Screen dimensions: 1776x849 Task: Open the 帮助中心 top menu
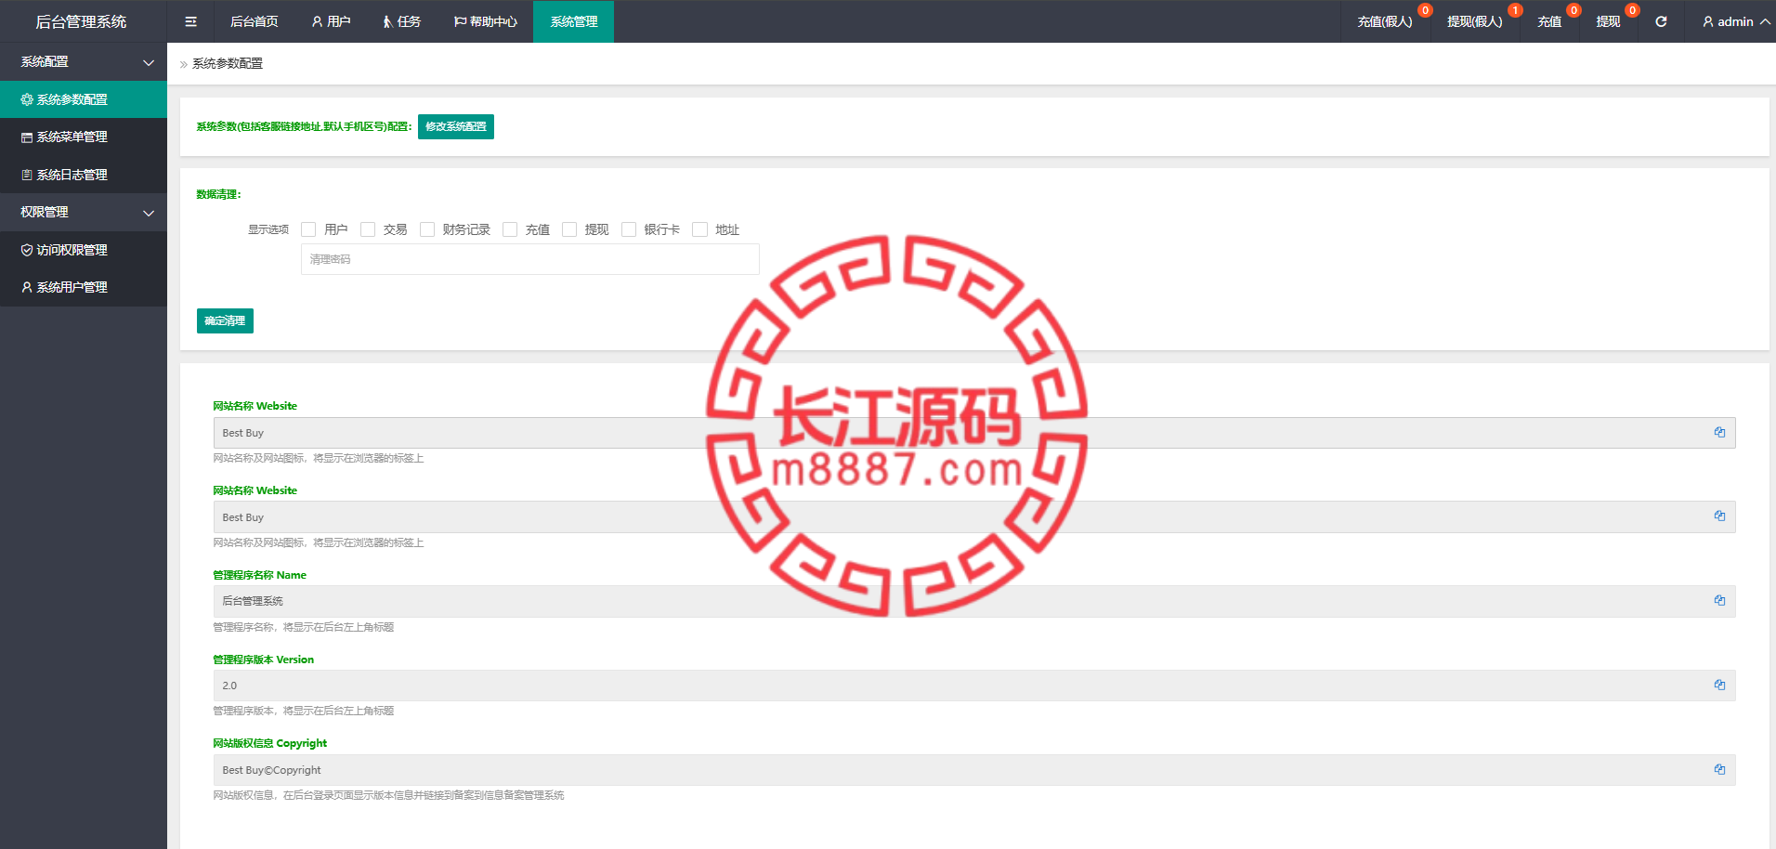click(485, 21)
